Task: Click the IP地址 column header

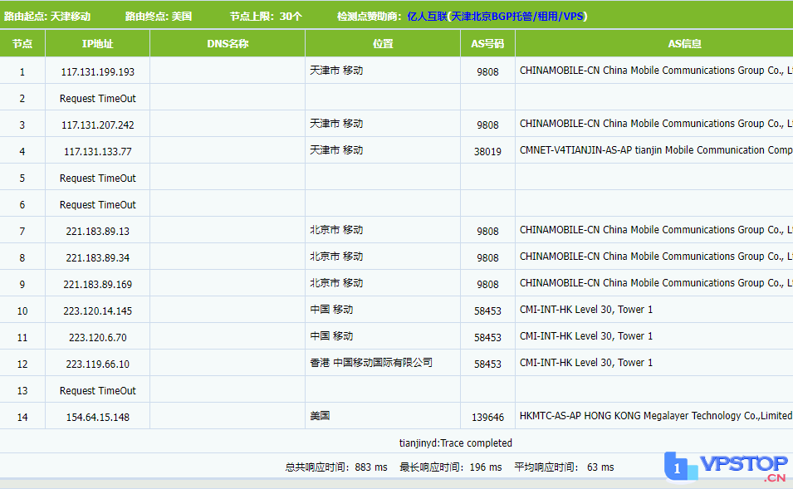Action: (98, 44)
